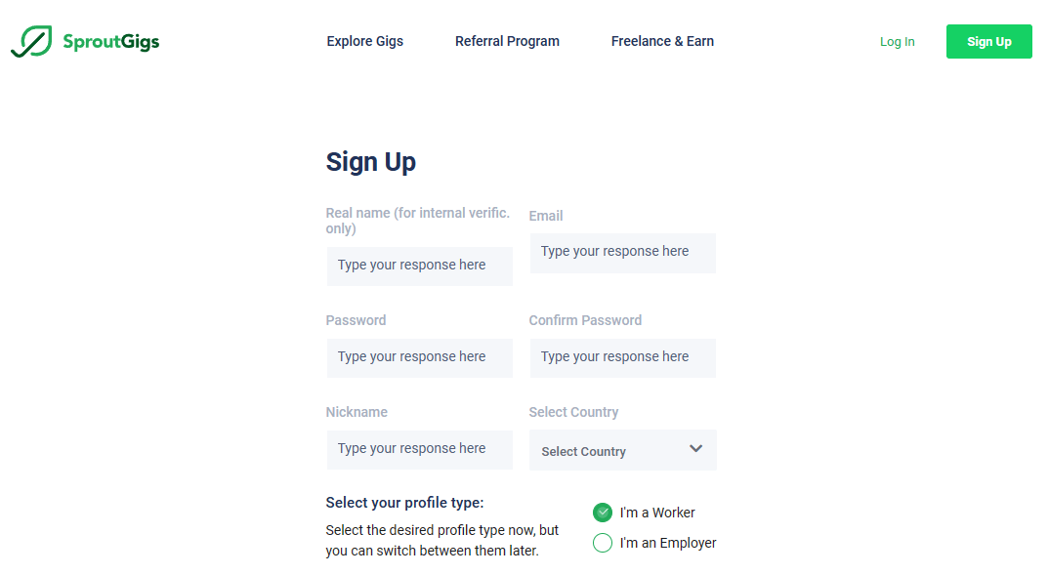Click the I'm a Worker label
Image resolution: width=1049 pixels, height=575 pixels.
click(x=657, y=513)
